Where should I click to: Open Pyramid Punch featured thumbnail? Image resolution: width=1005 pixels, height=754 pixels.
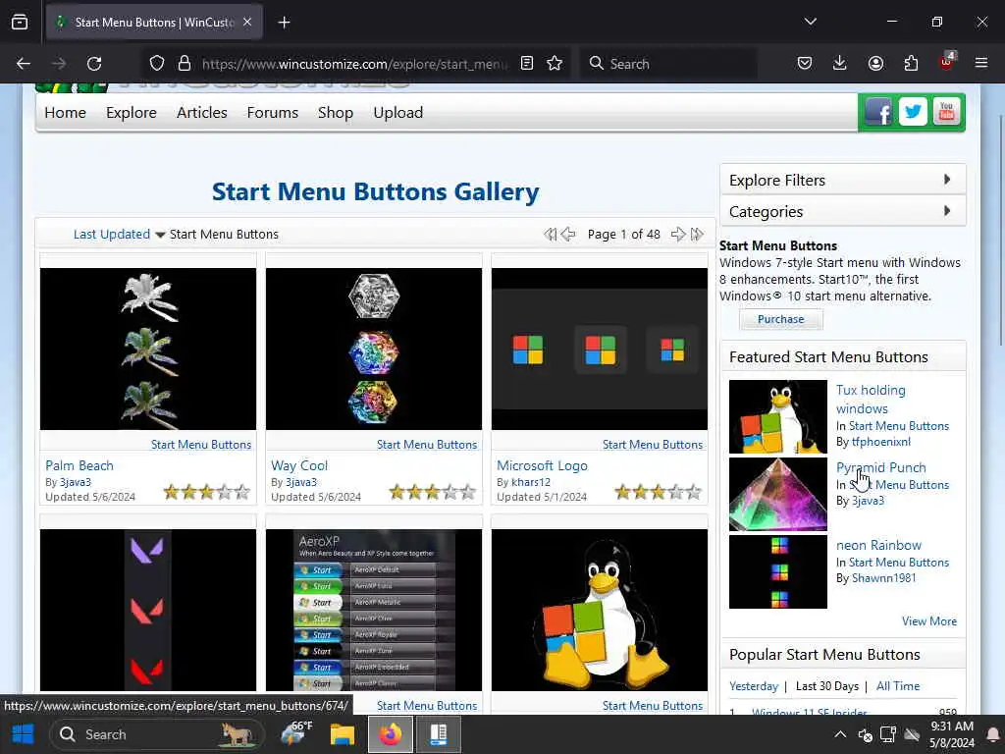[x=778, y=495]
